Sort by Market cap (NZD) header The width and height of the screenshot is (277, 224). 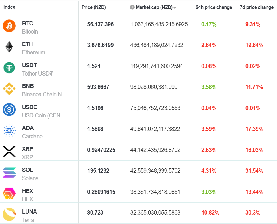tap(154, 7)
